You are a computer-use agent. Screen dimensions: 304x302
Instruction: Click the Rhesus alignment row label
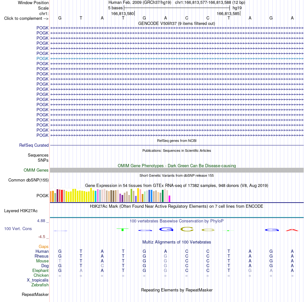42,256
